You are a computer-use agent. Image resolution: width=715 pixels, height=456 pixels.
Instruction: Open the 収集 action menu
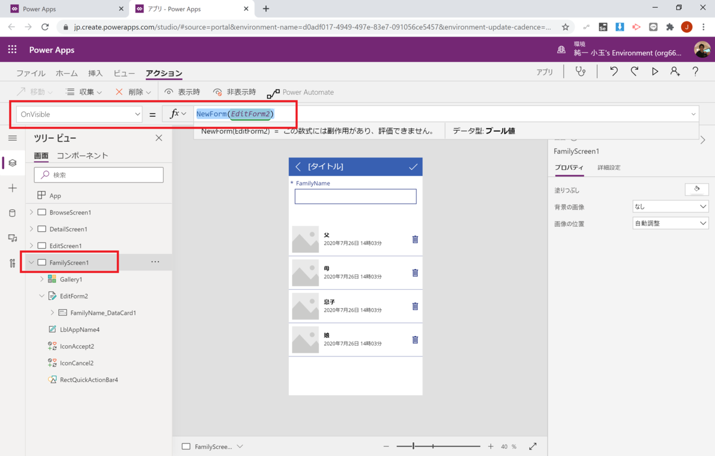(x=84, y=92)
